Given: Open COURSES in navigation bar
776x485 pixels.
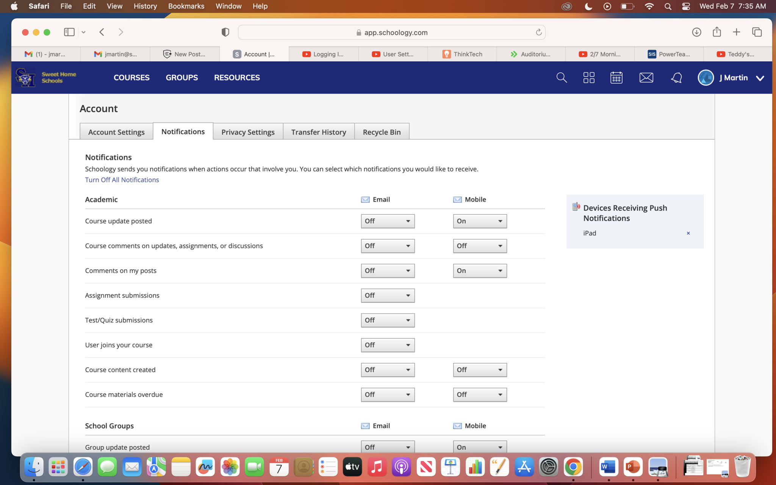Looking at the screenshot, I should click(x=131, y=77).
